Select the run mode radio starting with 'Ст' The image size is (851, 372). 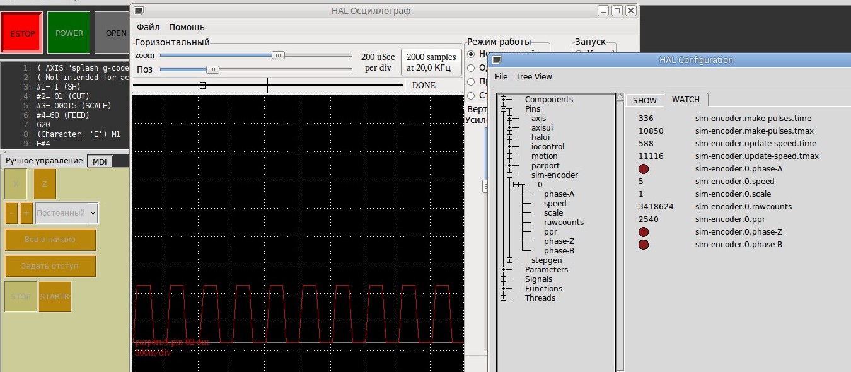tap(470, 96)
